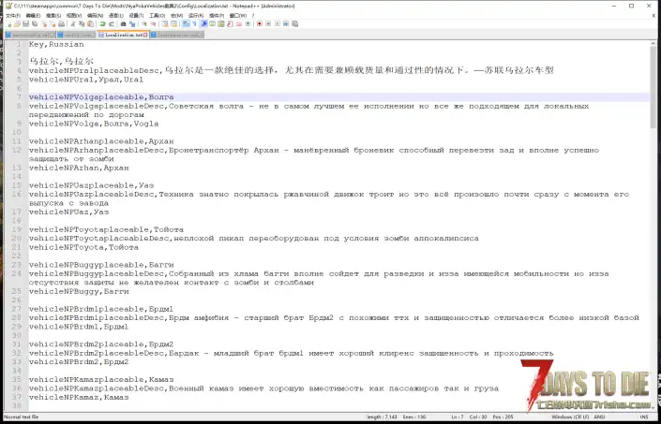Toggle Word Wrap toolbar icon

[186, 24]
